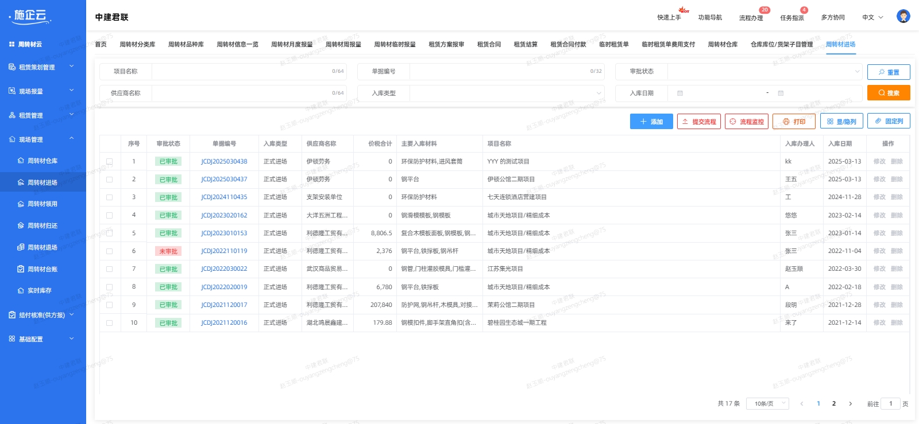Click the 搜索 button
This screenshot has width=919, height=424.
coord(889,93)
